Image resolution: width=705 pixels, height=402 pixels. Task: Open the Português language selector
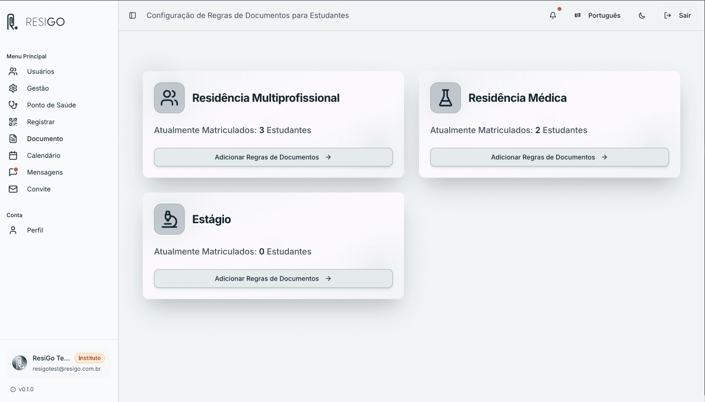[x=598, y=15]
